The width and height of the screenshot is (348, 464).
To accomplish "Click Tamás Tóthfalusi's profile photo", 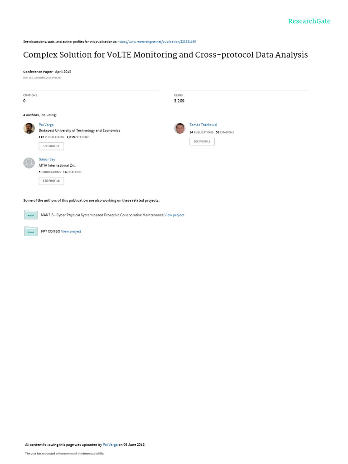I will pos(179,128).
